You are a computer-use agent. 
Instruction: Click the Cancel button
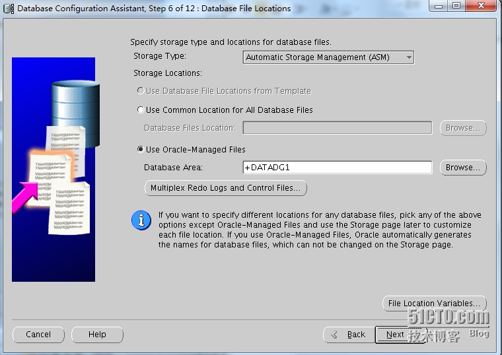click(38, 335)
